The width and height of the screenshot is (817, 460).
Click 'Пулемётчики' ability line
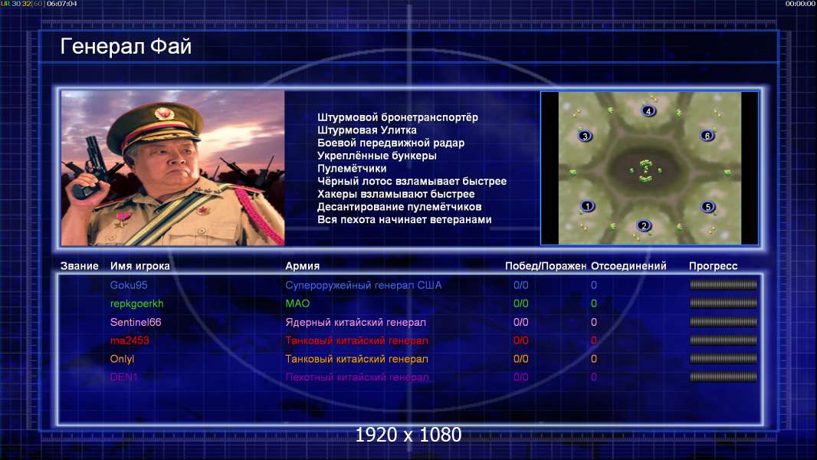(352, 168)
